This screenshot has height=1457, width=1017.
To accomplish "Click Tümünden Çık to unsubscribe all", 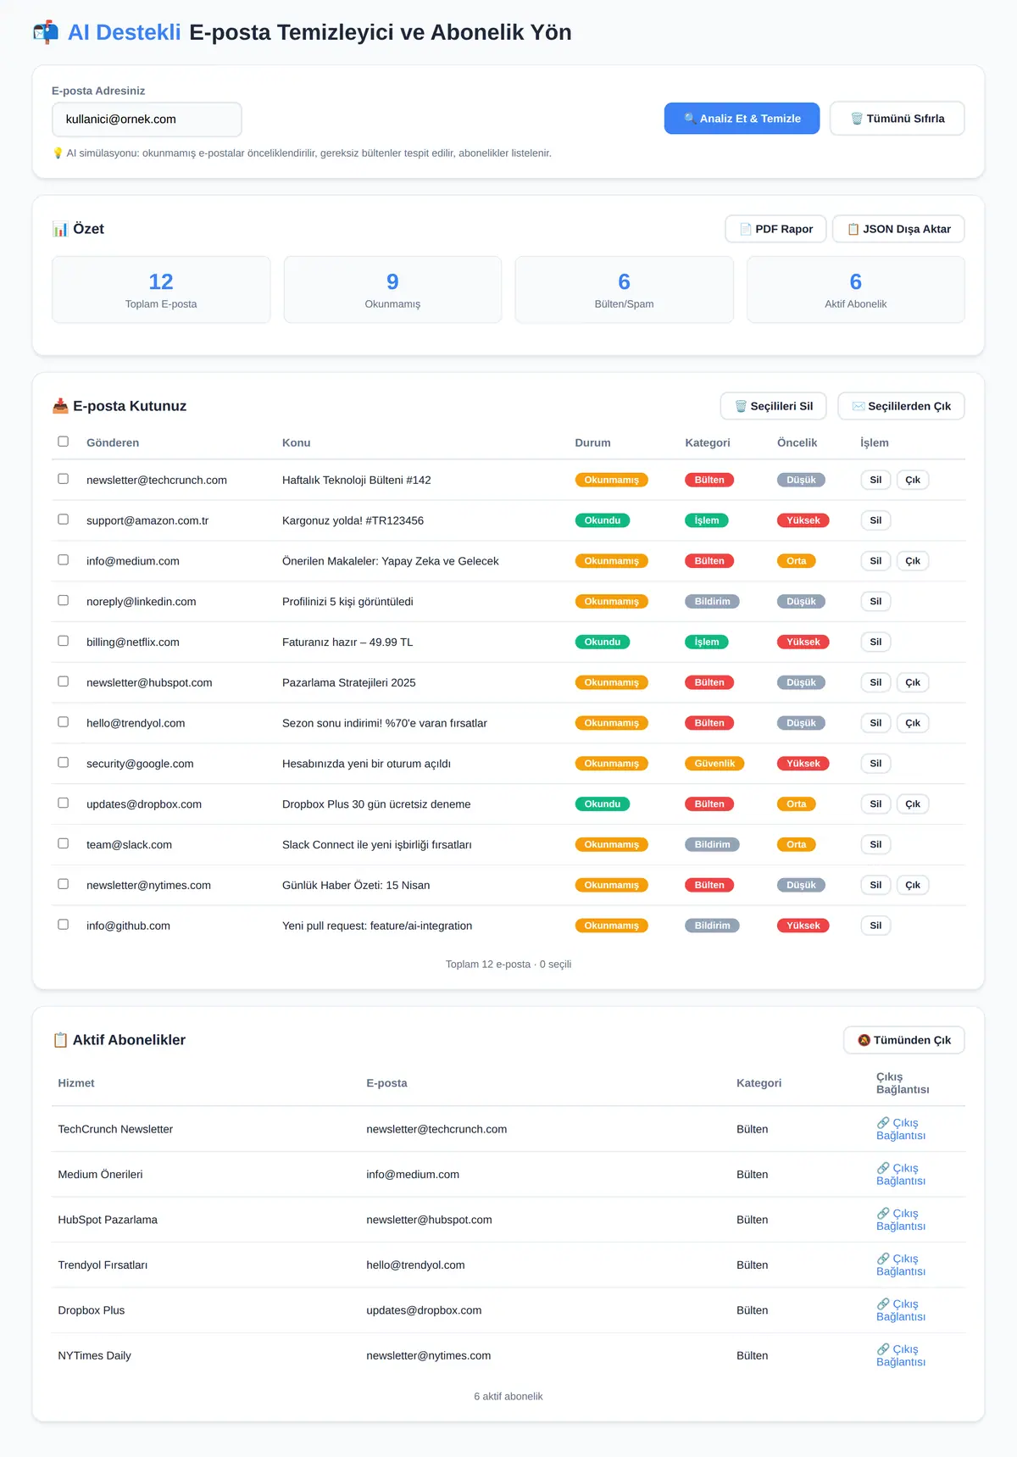I will point(903,1040).
